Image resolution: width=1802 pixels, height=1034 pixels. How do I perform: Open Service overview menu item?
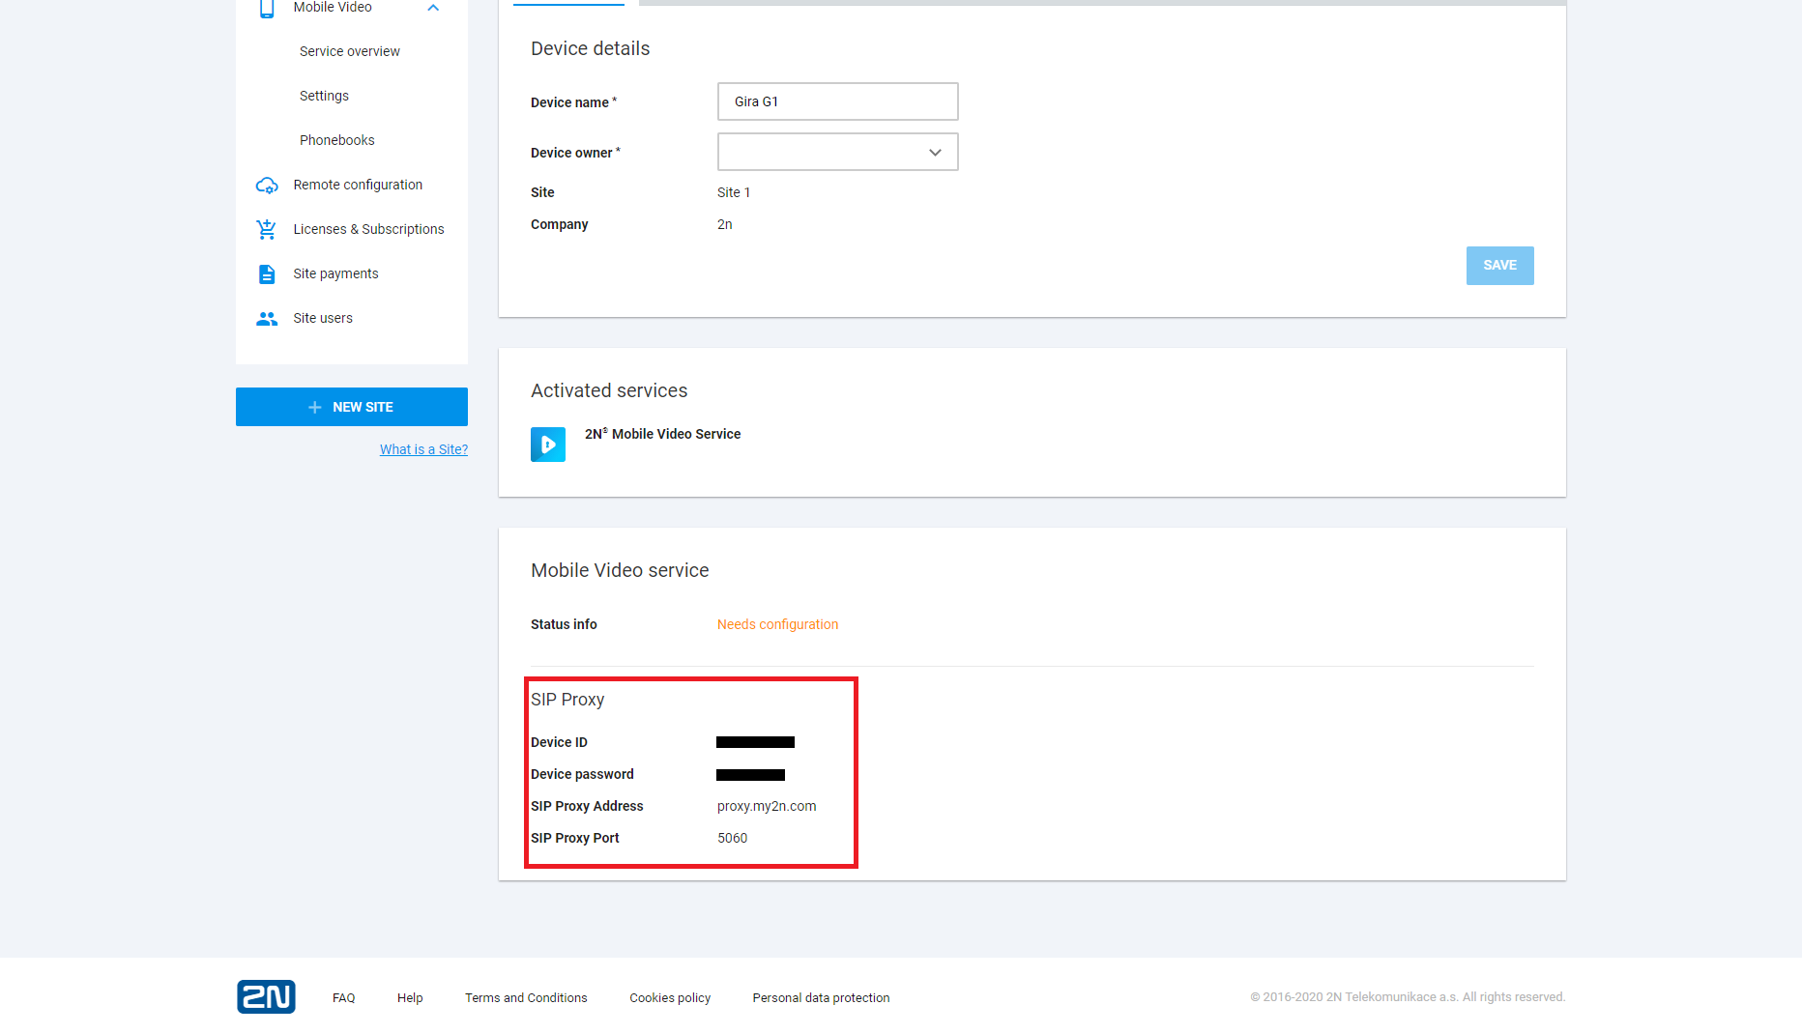click(350, 52)
